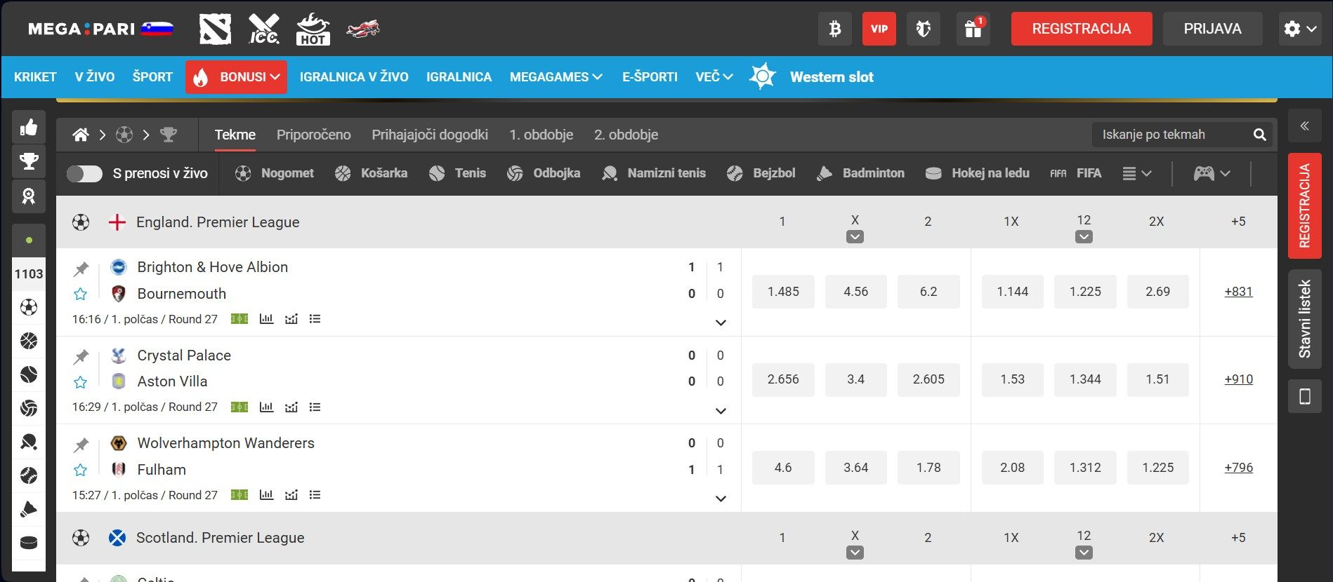Open the X column dropdown in England header
This screenshot has height=582, width=1333.
[855, 237]
